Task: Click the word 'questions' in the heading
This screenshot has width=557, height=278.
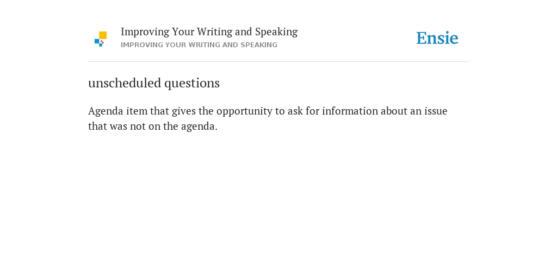Action: [192, 83]
